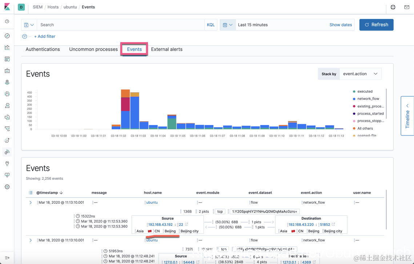
Task: Click network_flow value in first row
Action: [x=314, y=203]
